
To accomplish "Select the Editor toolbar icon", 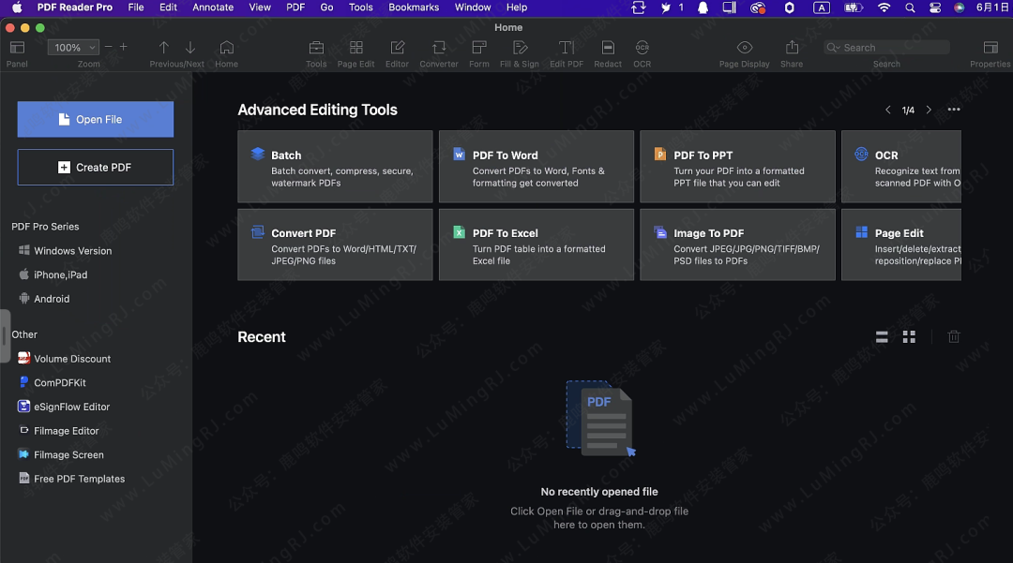I will point(398,48).
